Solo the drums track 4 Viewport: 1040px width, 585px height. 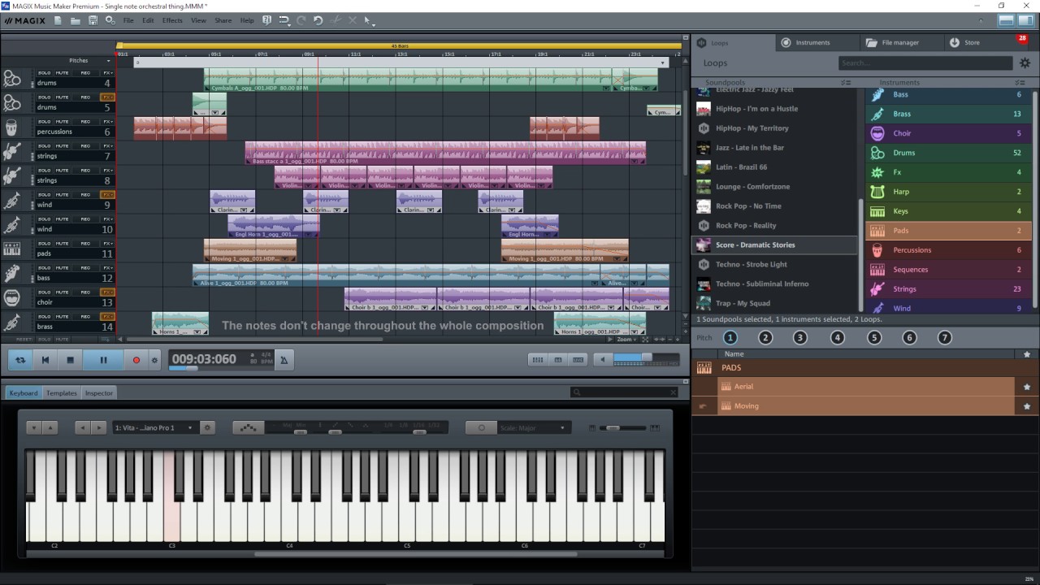point(45,73)
